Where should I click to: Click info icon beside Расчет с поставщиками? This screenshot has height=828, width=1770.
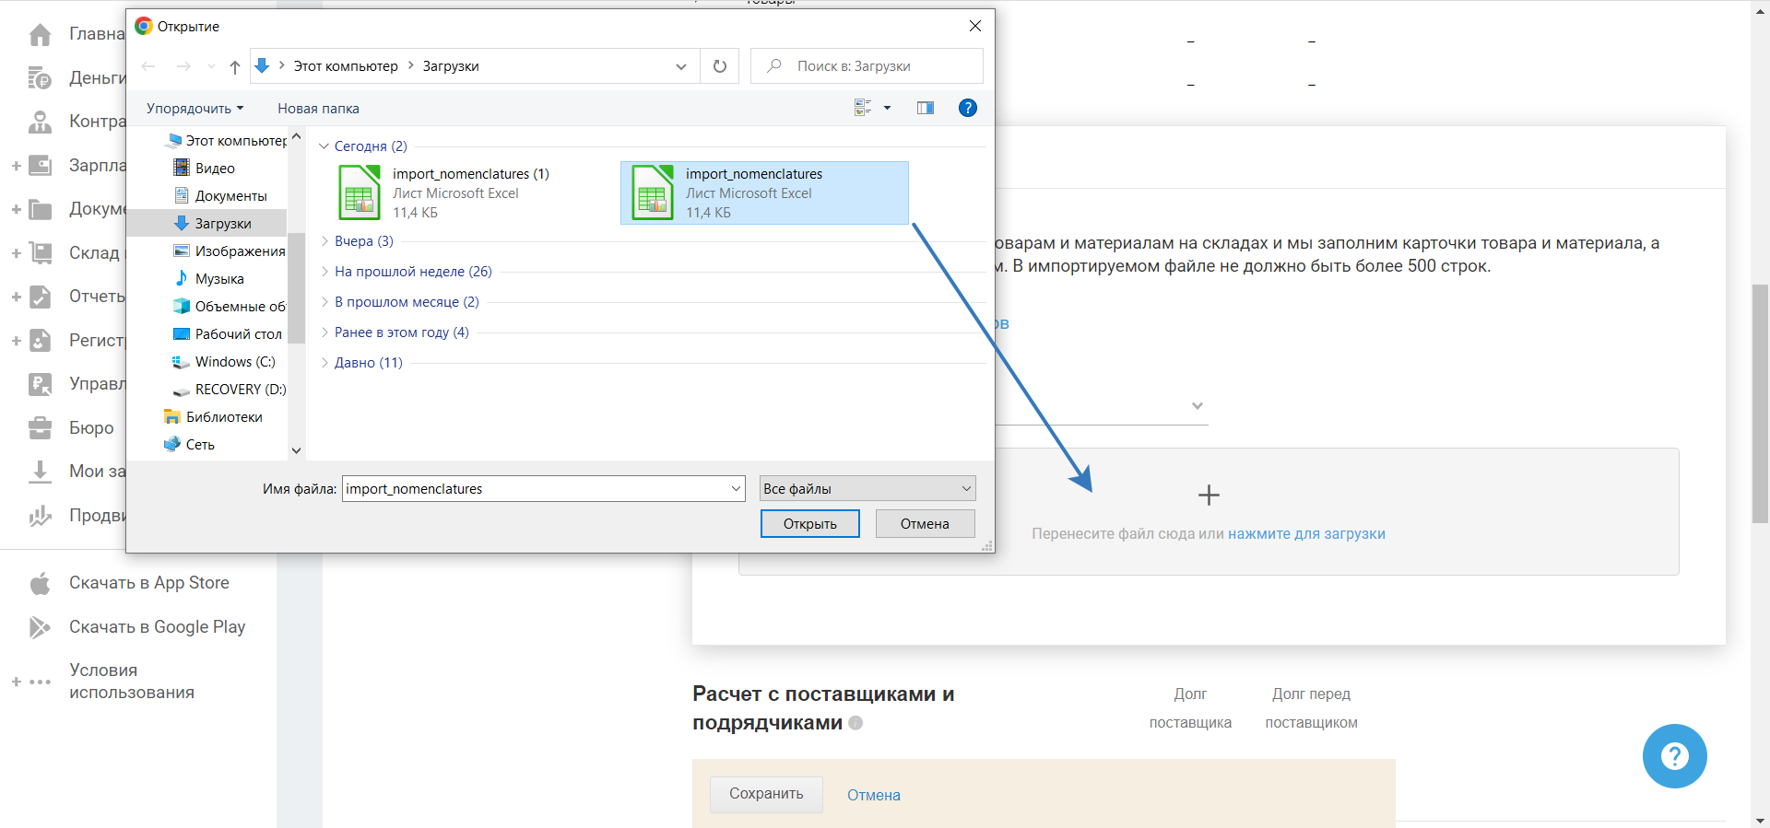pyautogui.click(x=855, y=723)
